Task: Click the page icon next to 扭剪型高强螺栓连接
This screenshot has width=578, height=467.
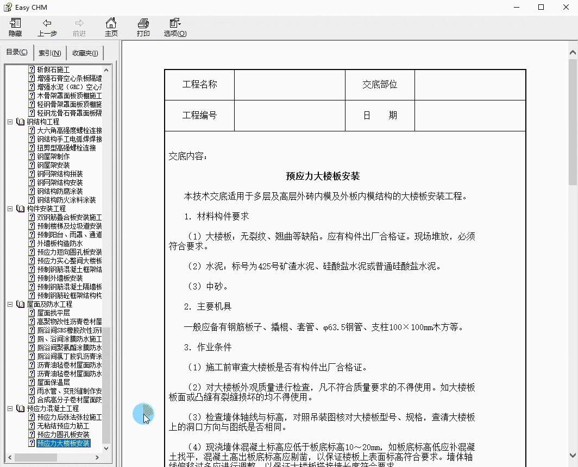Action: (32, 148)
